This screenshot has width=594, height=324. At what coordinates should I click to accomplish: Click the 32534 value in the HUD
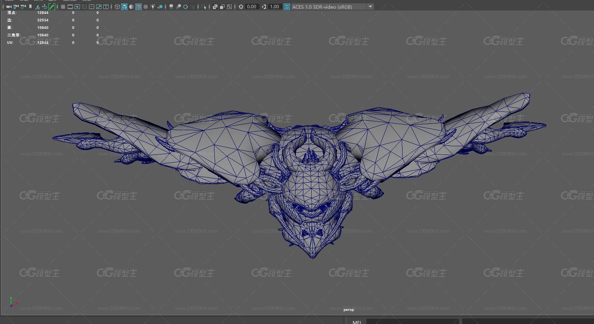pos(43,20)
